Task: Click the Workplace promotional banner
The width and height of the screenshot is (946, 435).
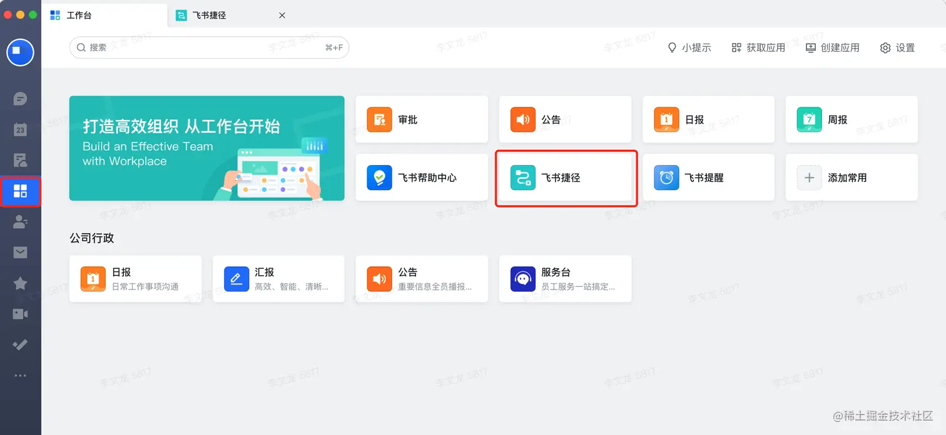Action: click(x=207, y=148)
